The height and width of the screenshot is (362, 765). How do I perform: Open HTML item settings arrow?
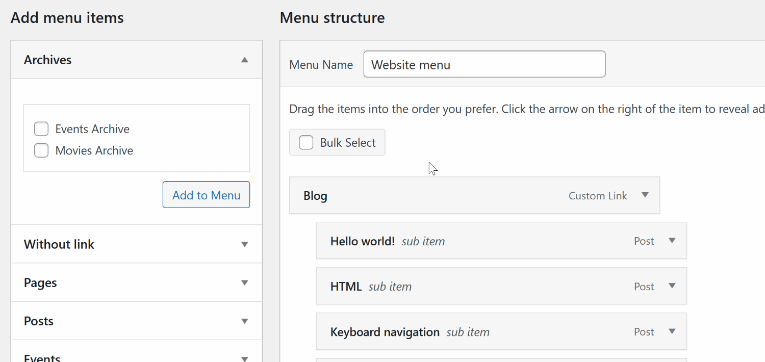click(x=672, y=286)
